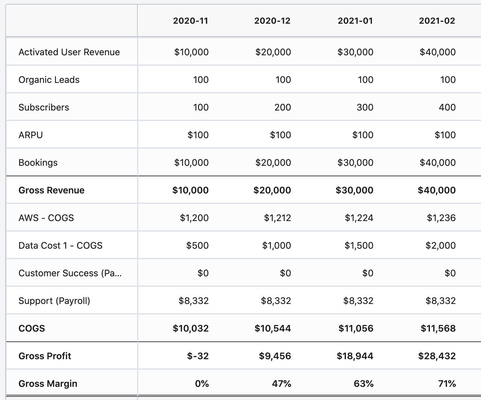Click the Gross Margin row label
Image resolution: width=481 pixels, height=400 pixels.
click(x=48, y=384)
